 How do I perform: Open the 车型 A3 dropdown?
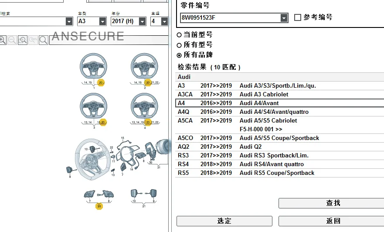(103, 21)
